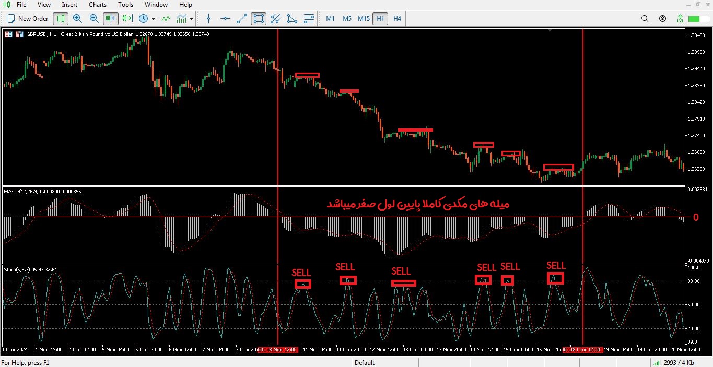Switch to the M15 timeframe
Screen dimensions: 713x367
364,19
